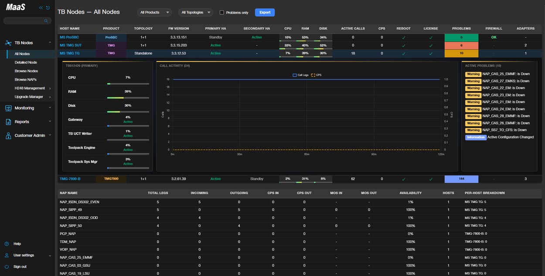Image resolution: width=545 pixels, height=276 pixels.
Task: Click the Warning badge for NAP_SS7_TO_CFS
Action: [x=473, y=130]
